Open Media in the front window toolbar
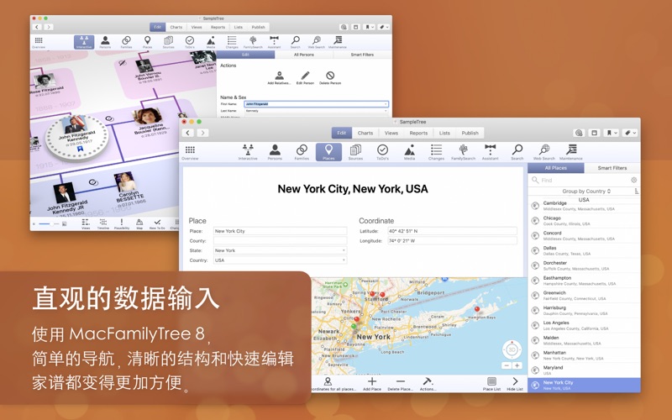Screen dimensions: 672x420 409,152
